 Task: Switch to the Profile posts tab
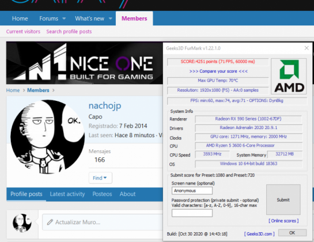tap(27, 194)
